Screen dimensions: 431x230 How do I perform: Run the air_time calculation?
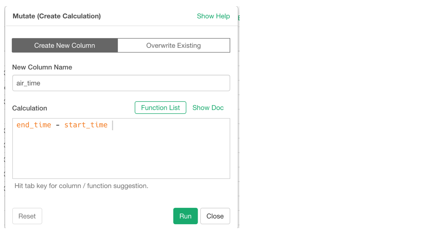click(x=185, y=216)
